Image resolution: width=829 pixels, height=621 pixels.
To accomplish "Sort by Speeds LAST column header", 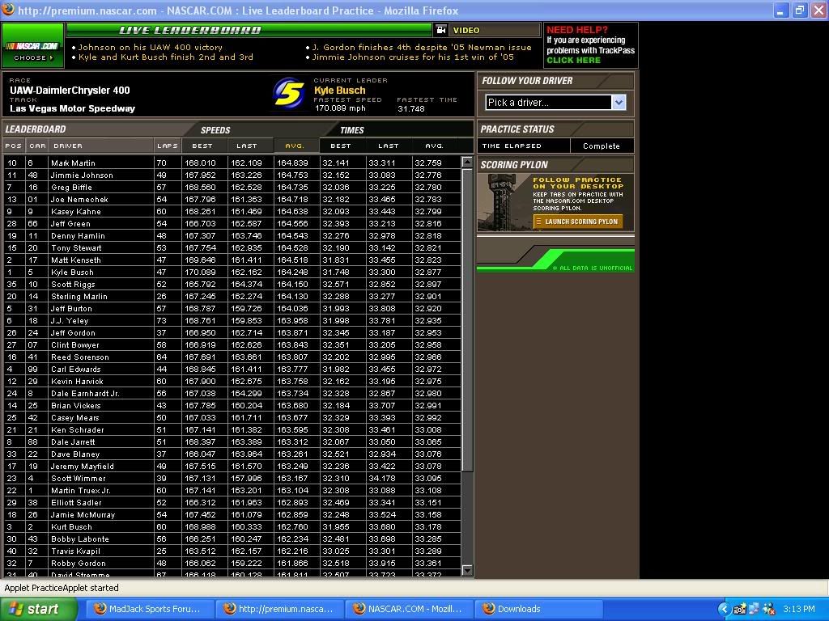I will [x=251, y=146].
